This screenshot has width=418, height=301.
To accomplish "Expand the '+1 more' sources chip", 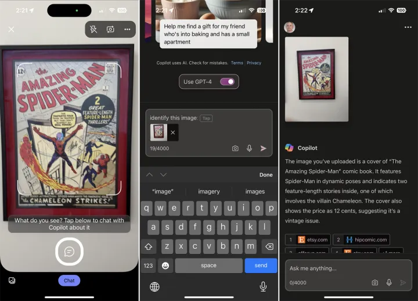I will (x=391, y=252).
